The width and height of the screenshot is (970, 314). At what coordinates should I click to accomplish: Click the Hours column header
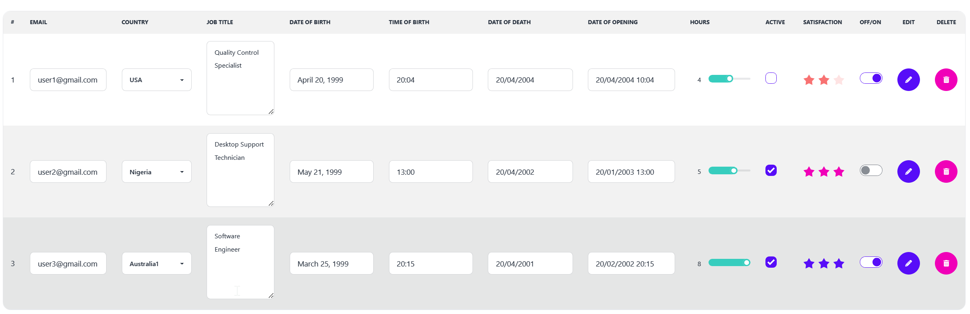[700, 22]
